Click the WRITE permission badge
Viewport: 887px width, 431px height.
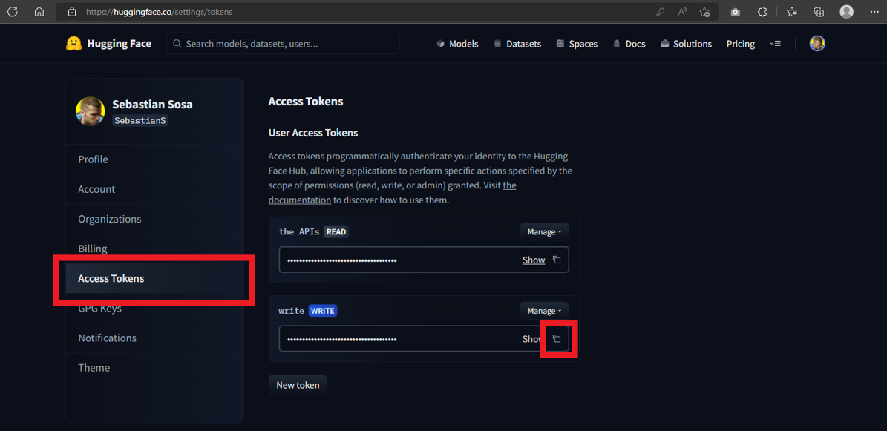322,311
